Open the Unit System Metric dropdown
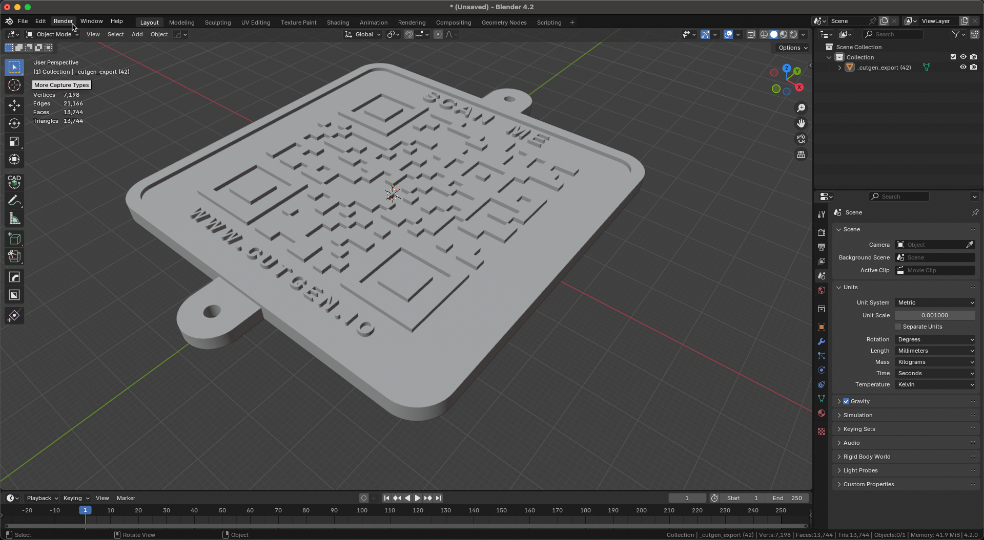This screenshot has height=540, width=984. click(x=935, y=303)
